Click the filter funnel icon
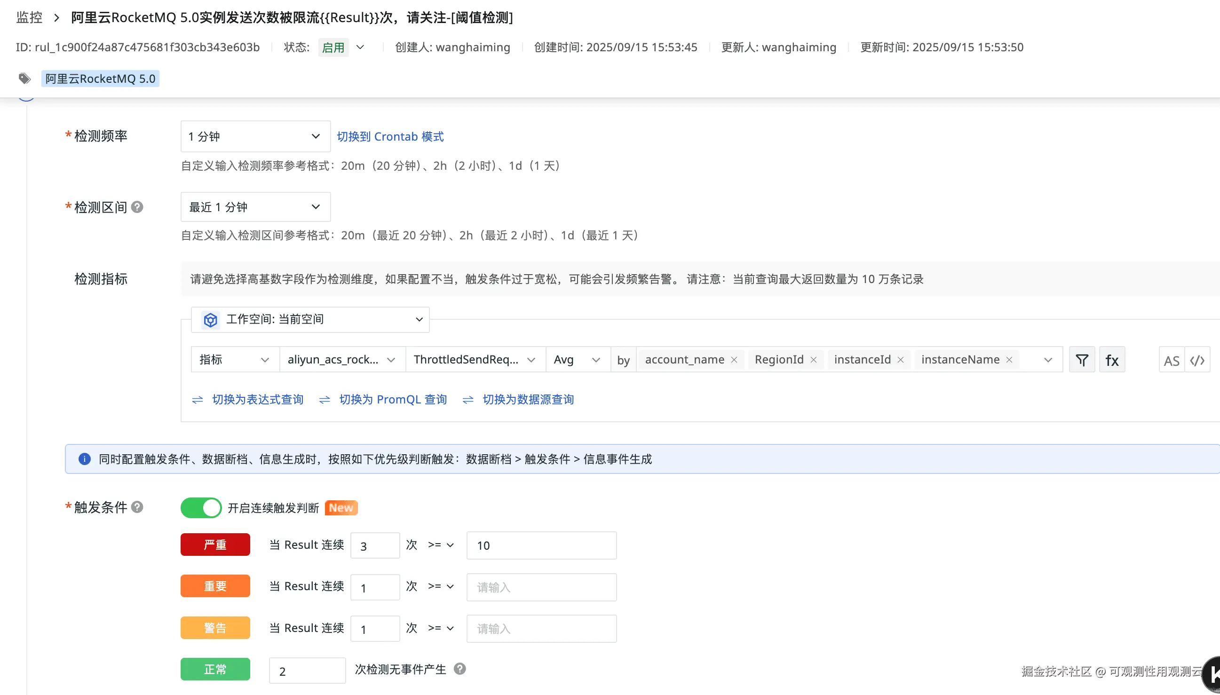 (x=1082, y=360)
